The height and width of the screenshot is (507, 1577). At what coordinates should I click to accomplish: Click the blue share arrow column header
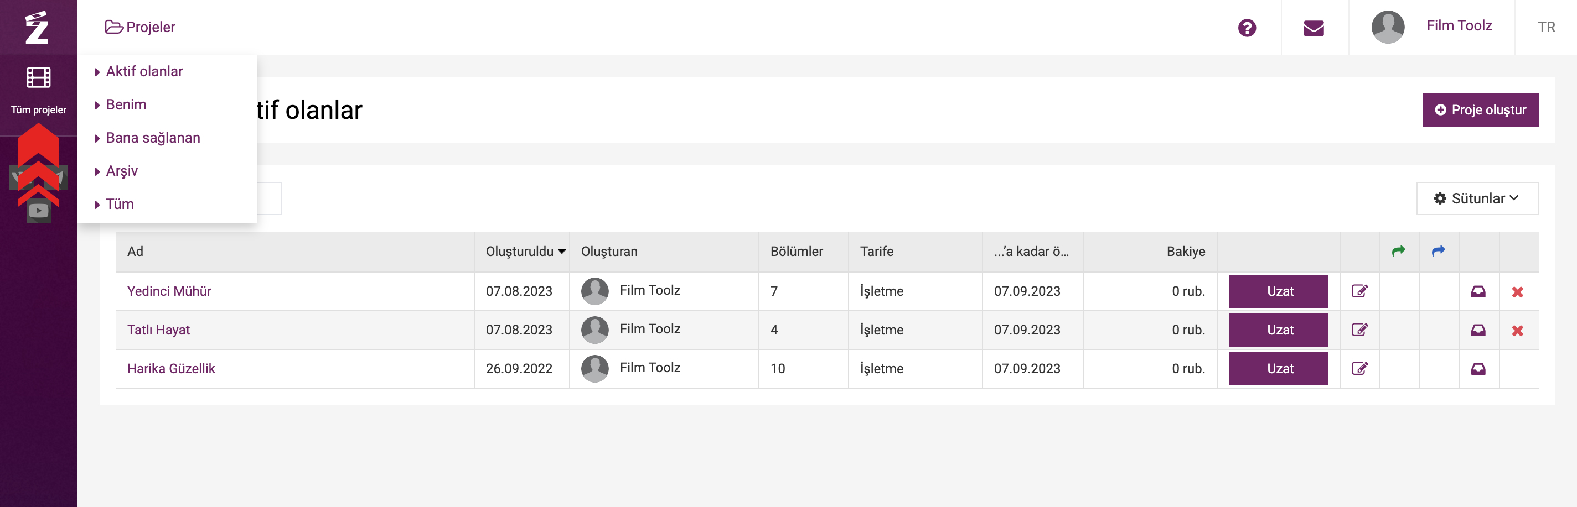click(x=1438, y=251)
